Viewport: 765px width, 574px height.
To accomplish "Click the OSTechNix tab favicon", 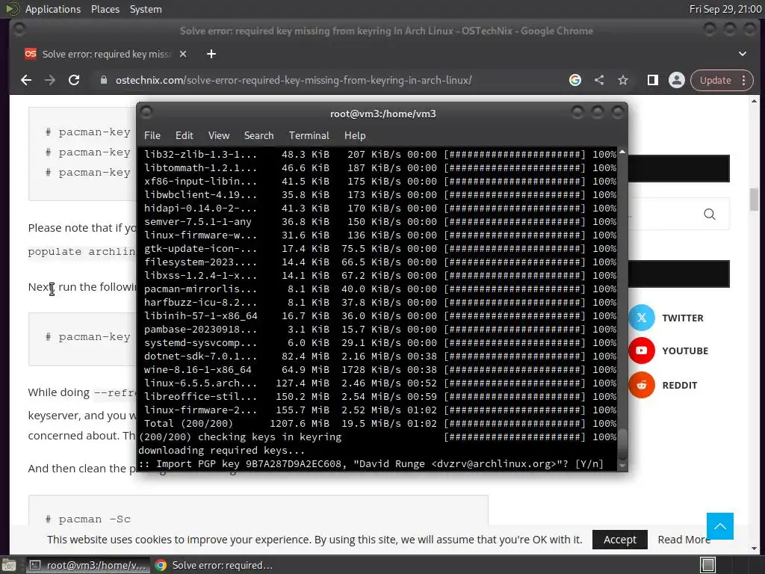I will click(30, 54).
